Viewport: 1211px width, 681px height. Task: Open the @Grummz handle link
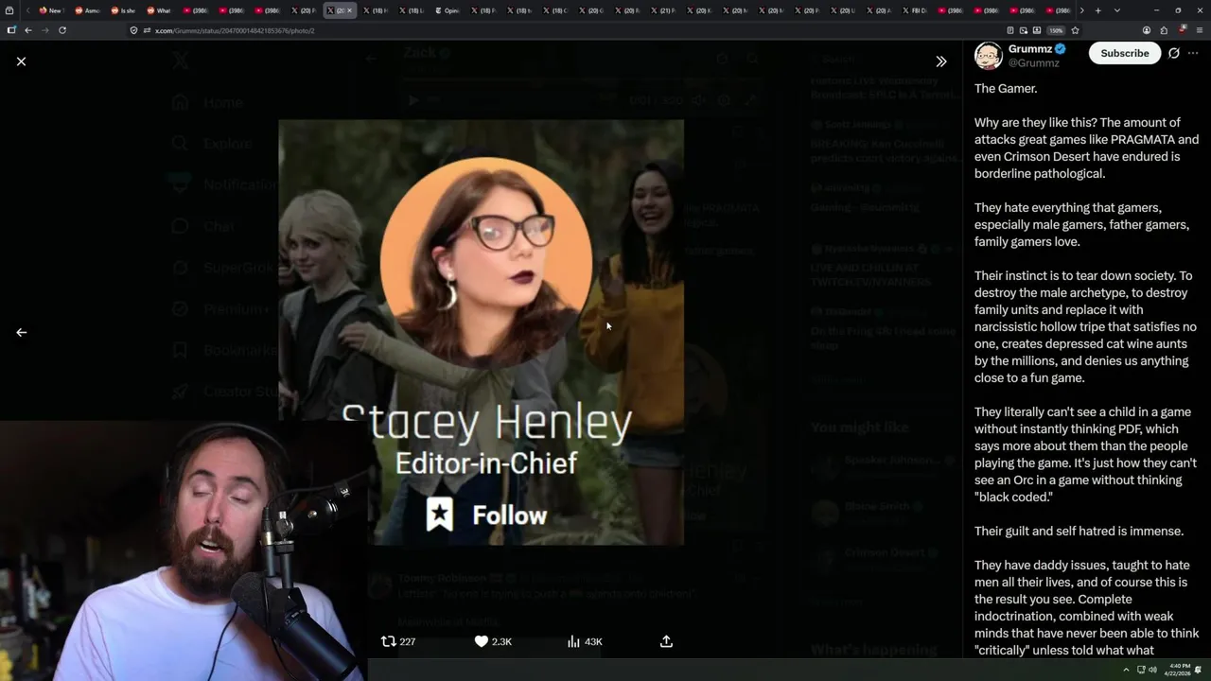coord(1033,63)
